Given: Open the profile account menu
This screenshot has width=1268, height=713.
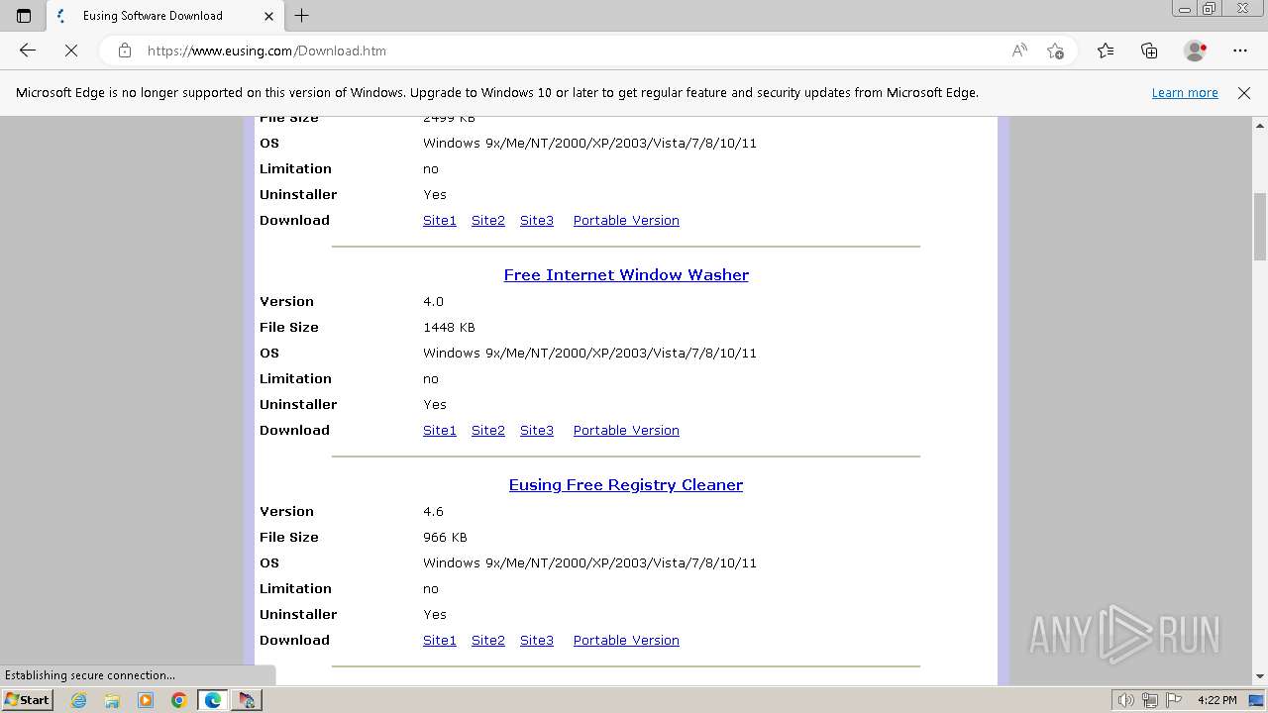Looking at the screenshot, I should pos(1195,51).
